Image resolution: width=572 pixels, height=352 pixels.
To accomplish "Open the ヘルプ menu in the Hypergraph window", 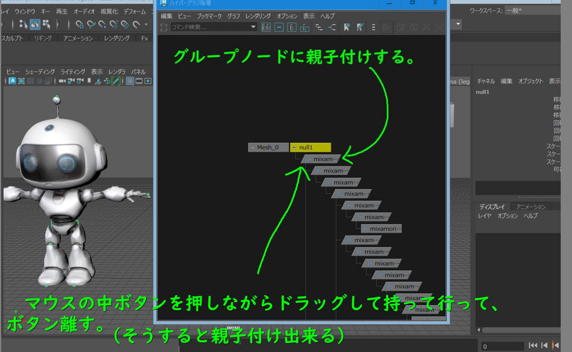I will pos(328,16).
